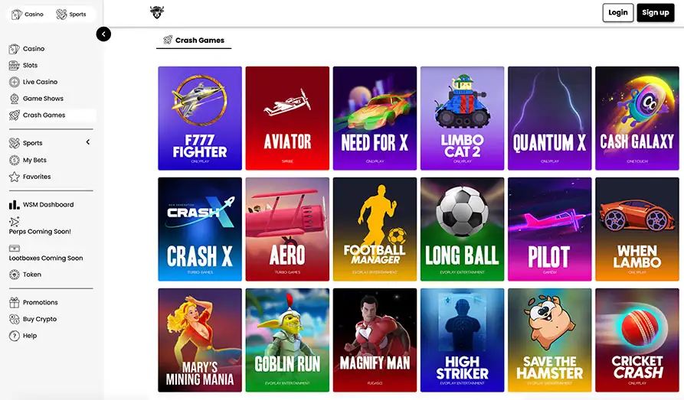The image size is (684, 400).
Task: Click the Help question mark icon
Action: point(14,336)
